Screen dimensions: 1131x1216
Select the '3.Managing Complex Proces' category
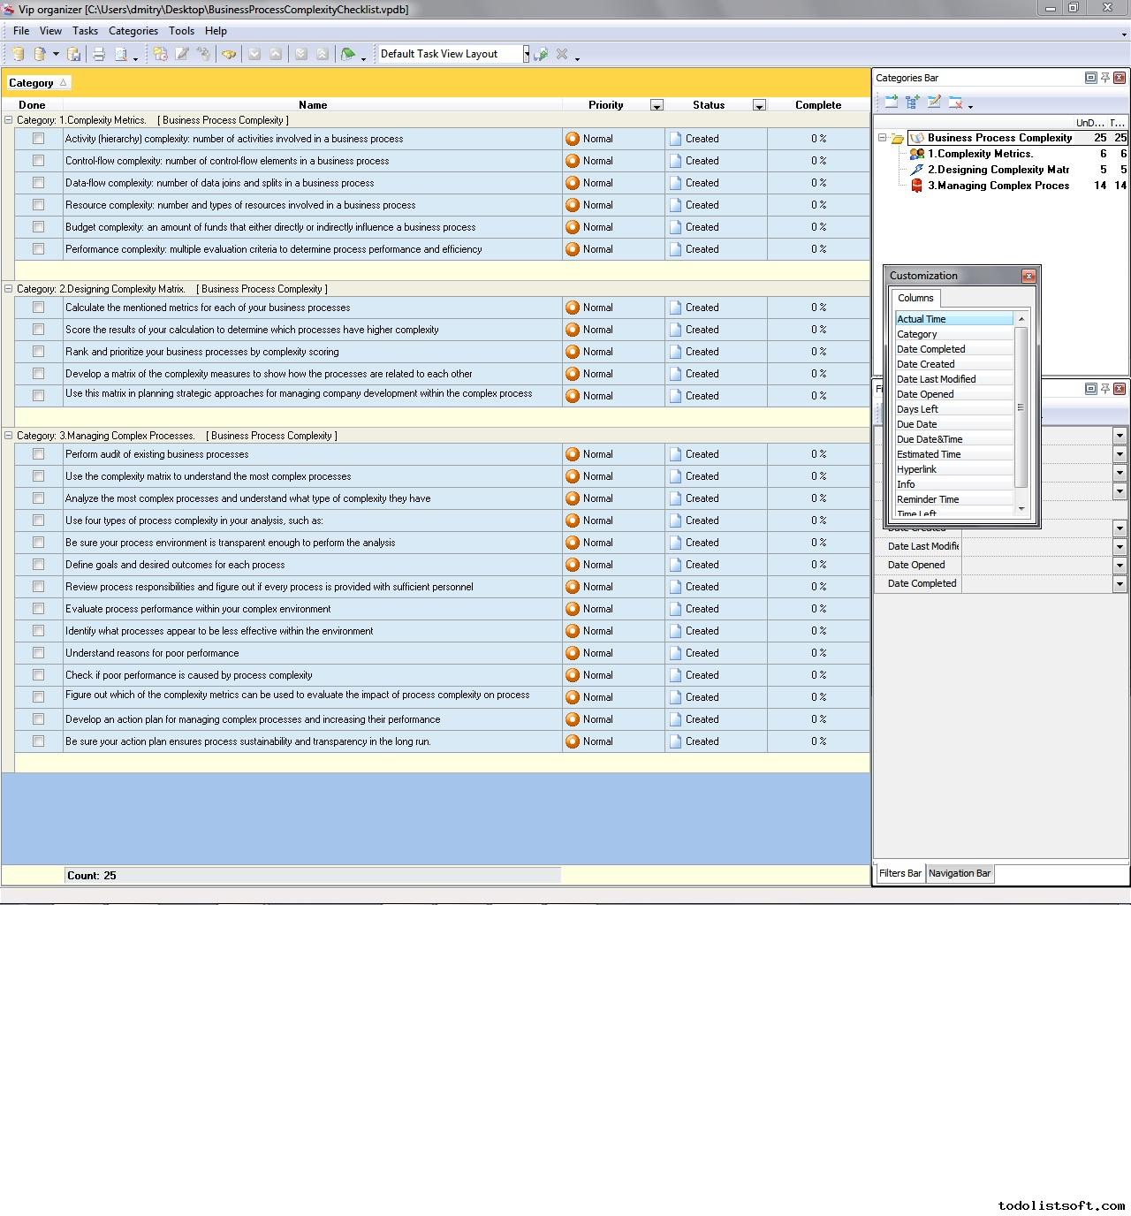[x=998, y=186]
